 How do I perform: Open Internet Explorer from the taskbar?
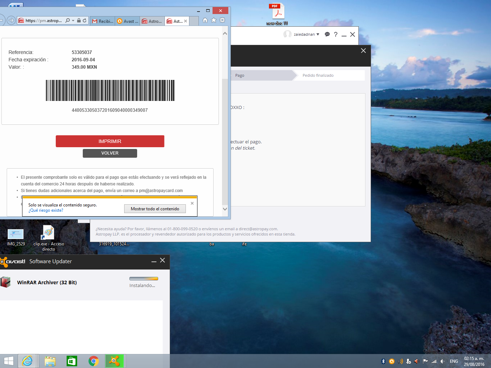27,361
